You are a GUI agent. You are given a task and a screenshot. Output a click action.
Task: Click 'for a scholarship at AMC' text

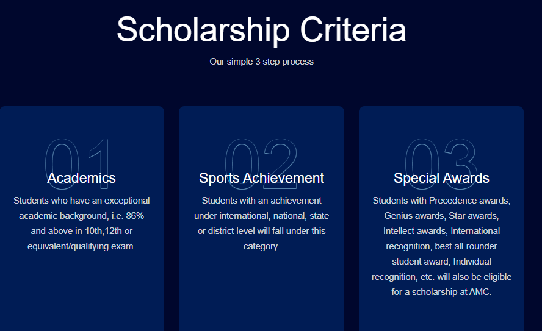[441, 292]
